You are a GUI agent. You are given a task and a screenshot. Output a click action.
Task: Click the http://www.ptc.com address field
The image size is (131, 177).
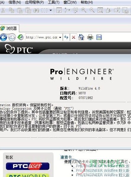click(x=42, y=37)
